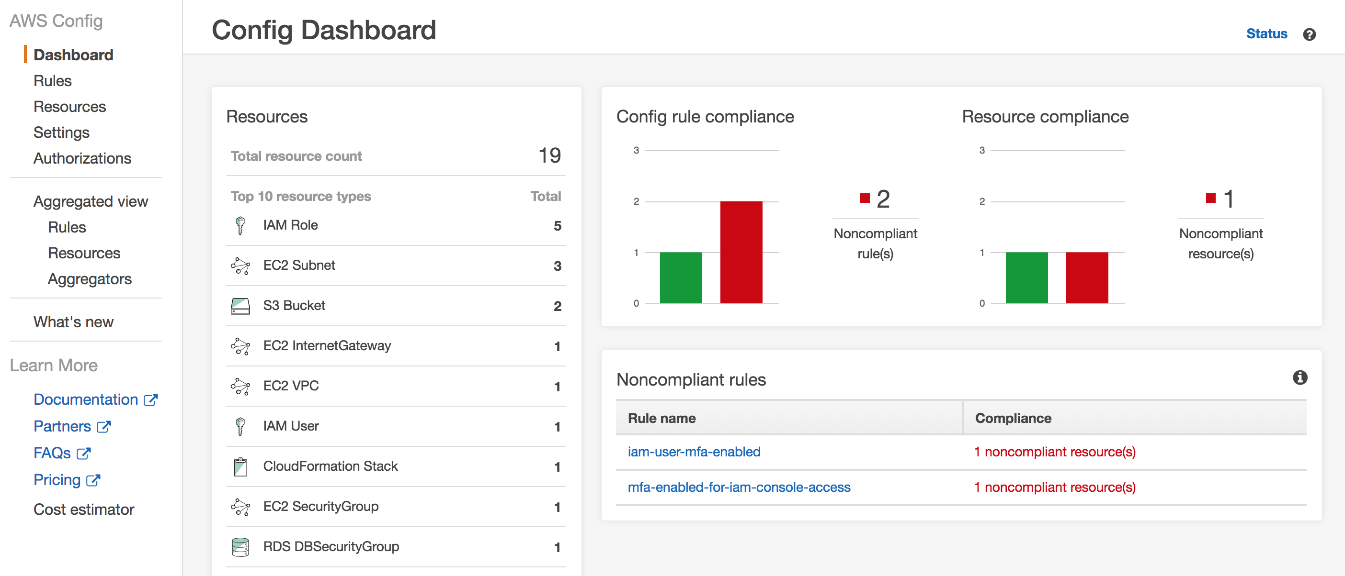The width and height of the screenshot is (1345, 576).
Task: Click the help question mark icon
Action: point(1309,34)
